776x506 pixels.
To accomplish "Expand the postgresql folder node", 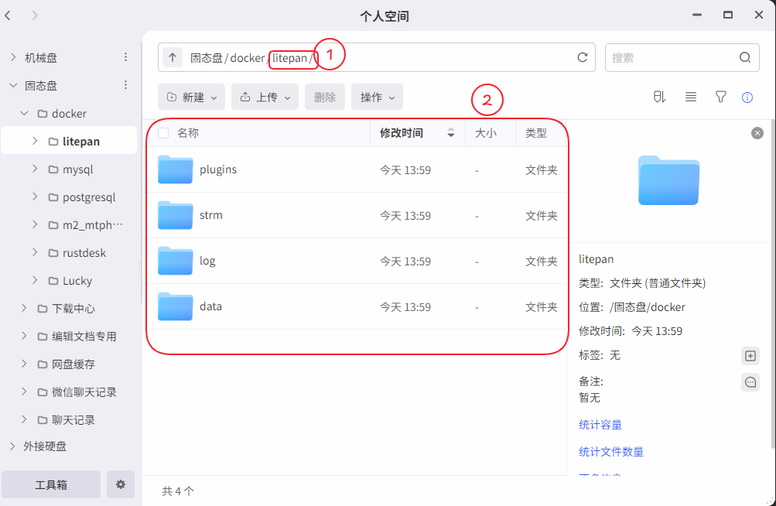I will (x=35, y=197).
